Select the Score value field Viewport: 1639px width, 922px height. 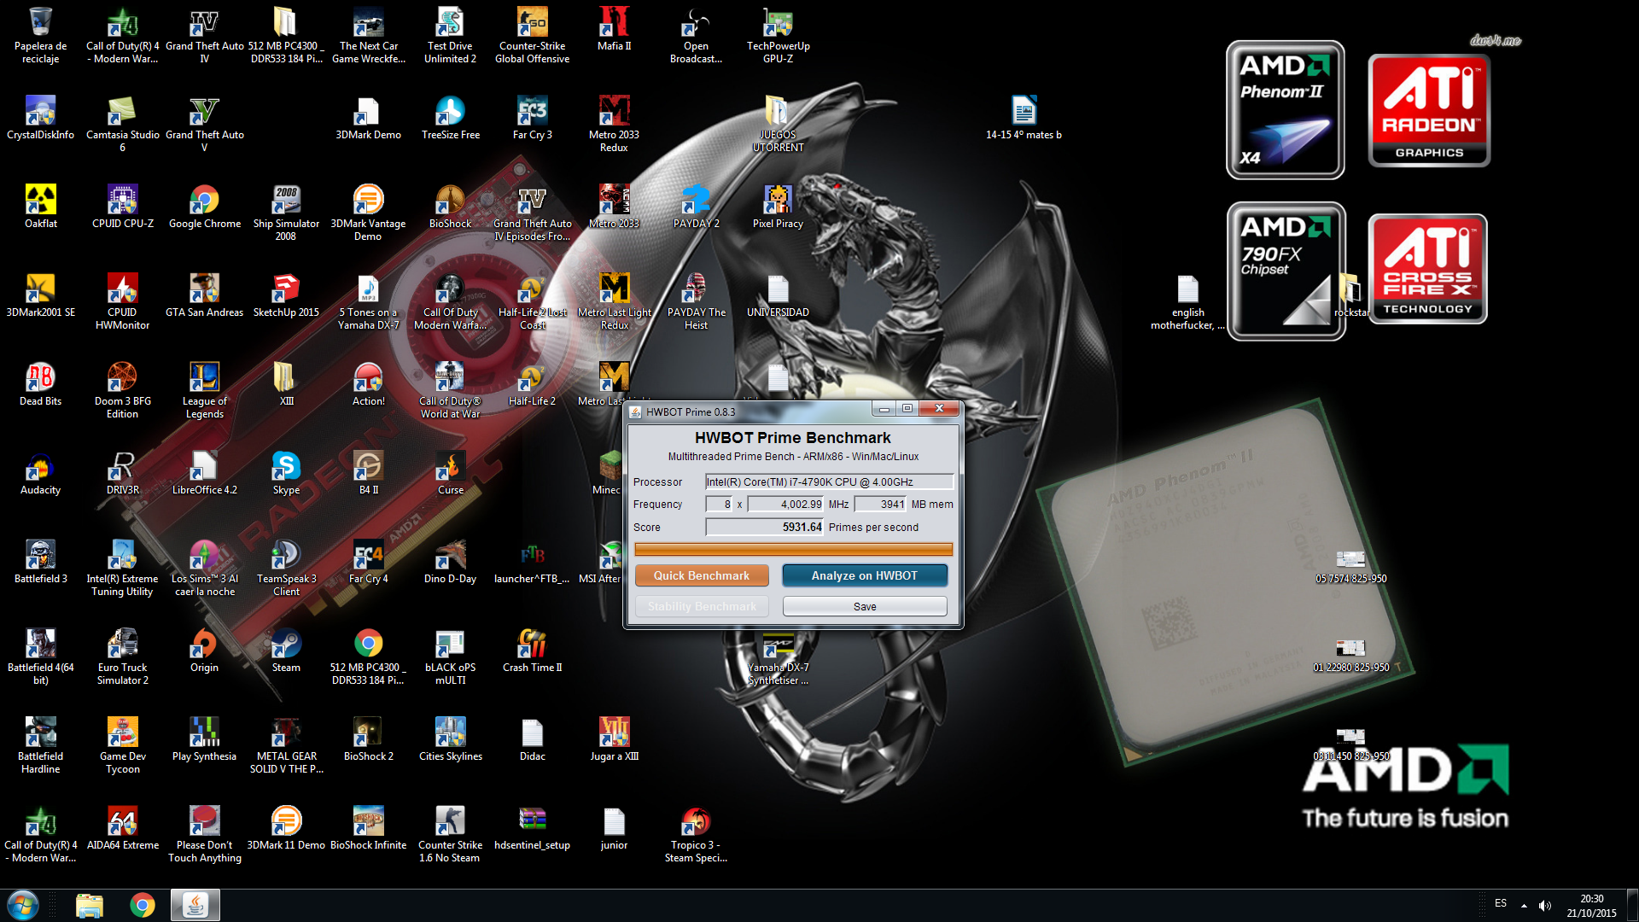pos(764,527)
